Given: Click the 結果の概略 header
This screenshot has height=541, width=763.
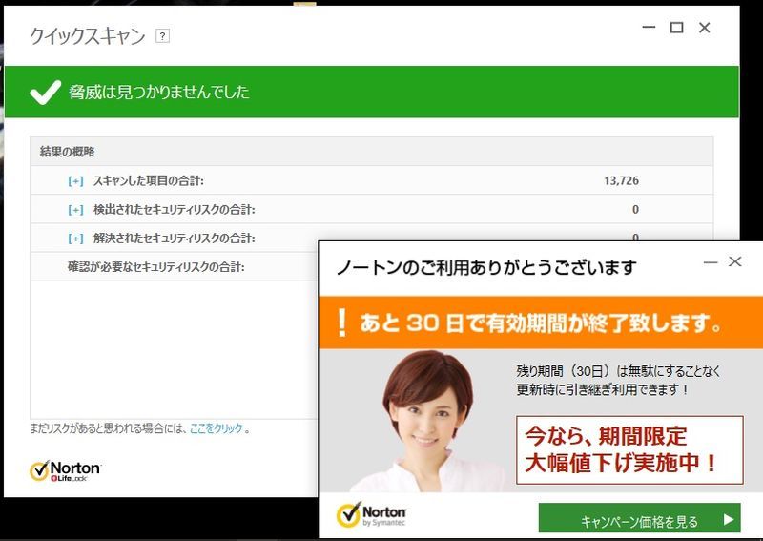Looking at the screenshot, I should [x=372, y=152].
